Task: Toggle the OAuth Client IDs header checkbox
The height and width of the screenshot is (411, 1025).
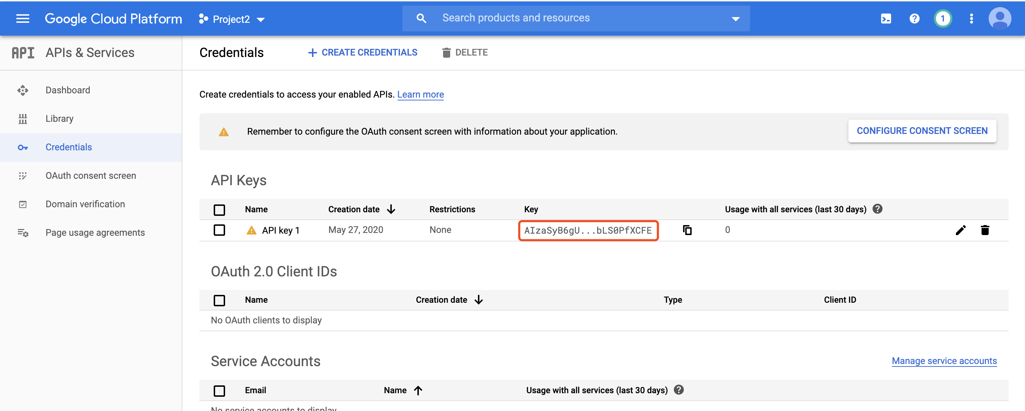Action: 219,300
